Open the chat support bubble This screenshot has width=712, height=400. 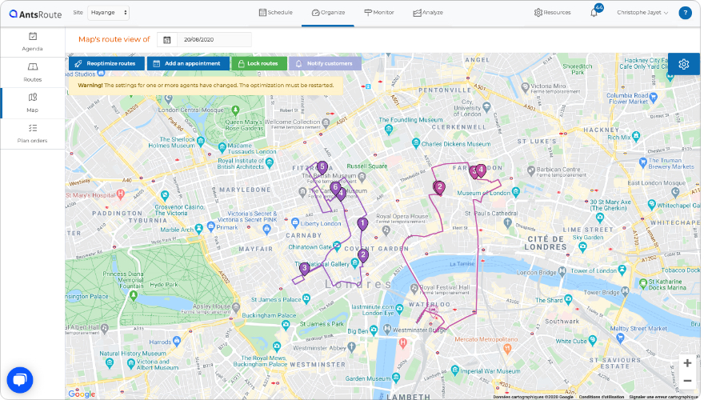19,379
